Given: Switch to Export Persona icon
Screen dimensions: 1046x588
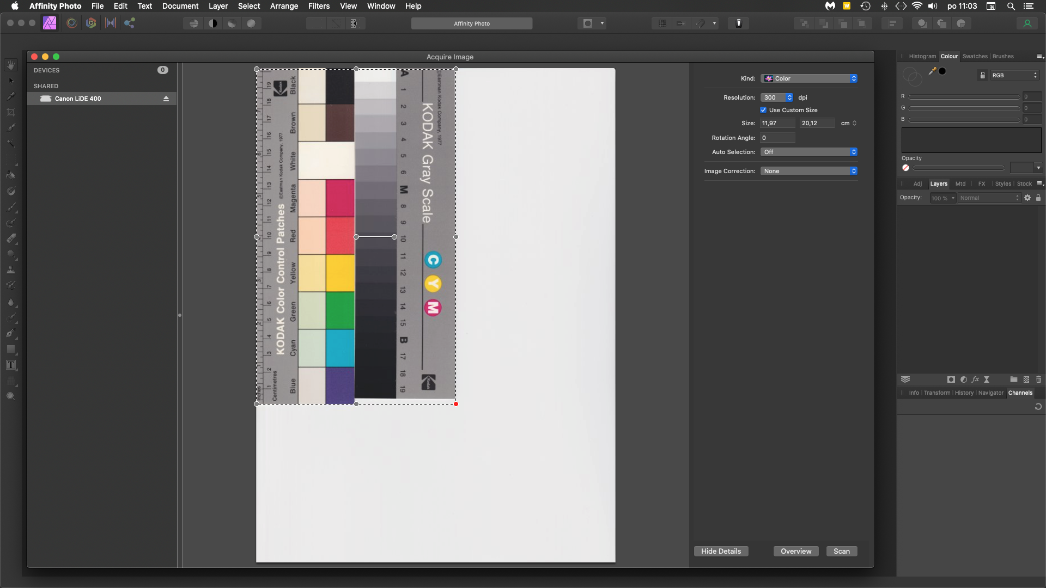Looking at the screenshot, I should [x=130, y=23].
